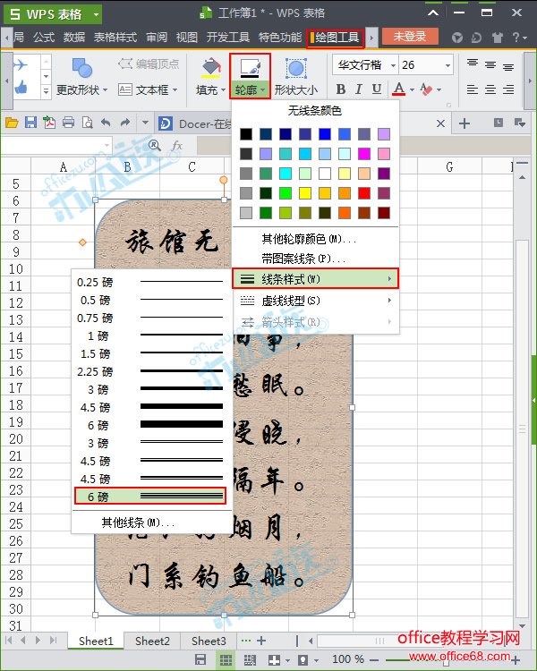This screenshot has height=671, width=537.
Task: Switch to normal view in status bar
Action: click(x=226, y=659)
